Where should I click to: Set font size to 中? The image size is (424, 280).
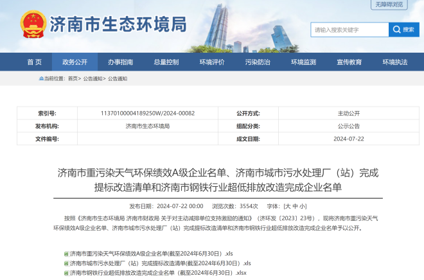[295, 206]
